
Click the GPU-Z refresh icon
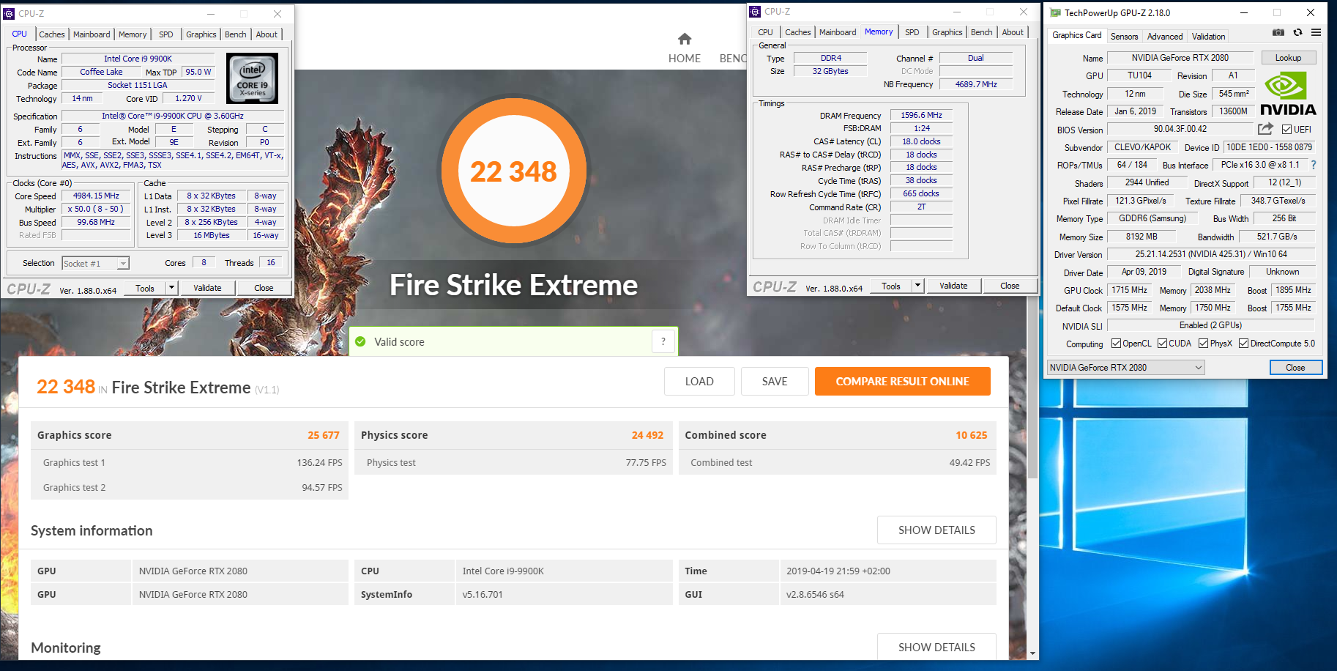tap(1297, 32)
